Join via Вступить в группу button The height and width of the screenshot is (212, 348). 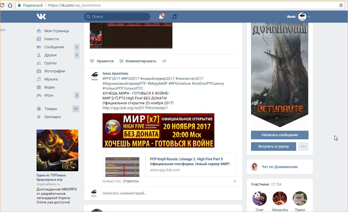tap(273, 146)
